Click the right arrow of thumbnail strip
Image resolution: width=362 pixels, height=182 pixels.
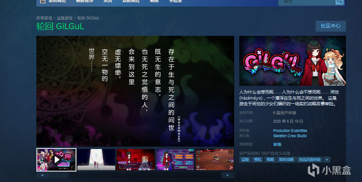tap(227, 175)
